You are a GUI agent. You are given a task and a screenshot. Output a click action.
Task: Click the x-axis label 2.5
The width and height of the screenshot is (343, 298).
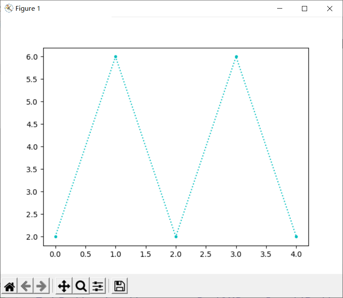coord(206,254)
